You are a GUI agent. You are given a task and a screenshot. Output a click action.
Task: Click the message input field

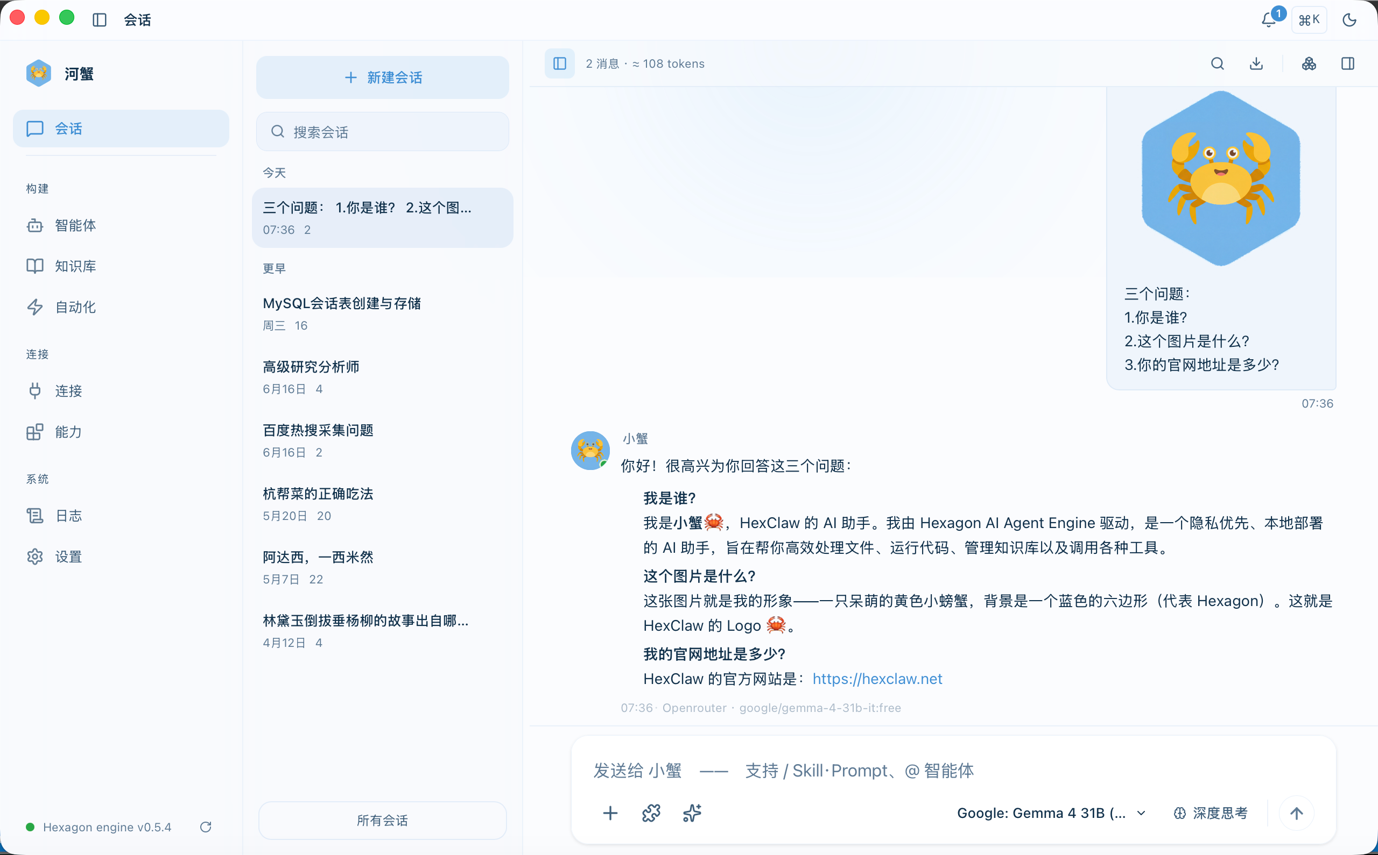[953, 771]
